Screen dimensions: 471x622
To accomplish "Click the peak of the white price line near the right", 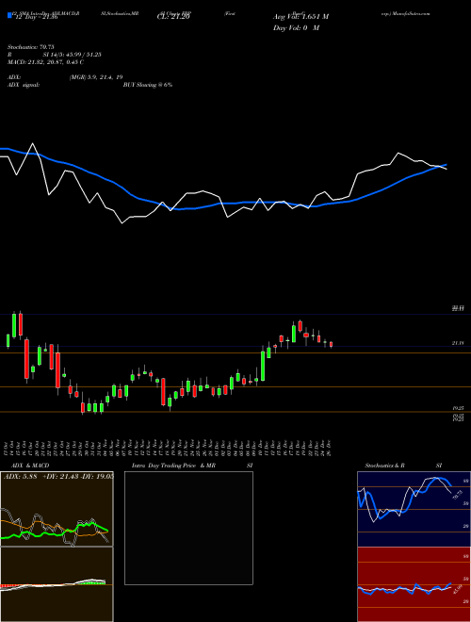I will tap(398, 153).
